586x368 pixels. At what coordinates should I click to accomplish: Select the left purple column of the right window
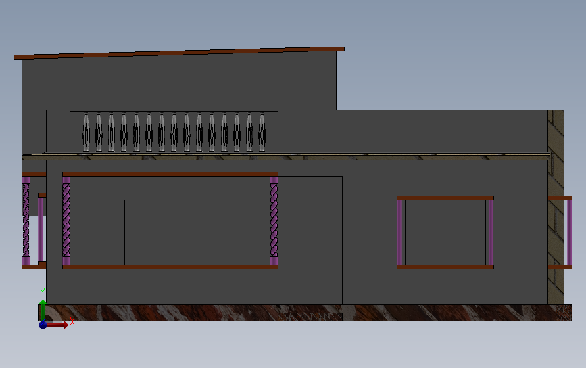[399, 232]
